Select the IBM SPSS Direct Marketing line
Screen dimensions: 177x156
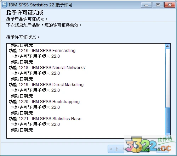tap(47, 85)
